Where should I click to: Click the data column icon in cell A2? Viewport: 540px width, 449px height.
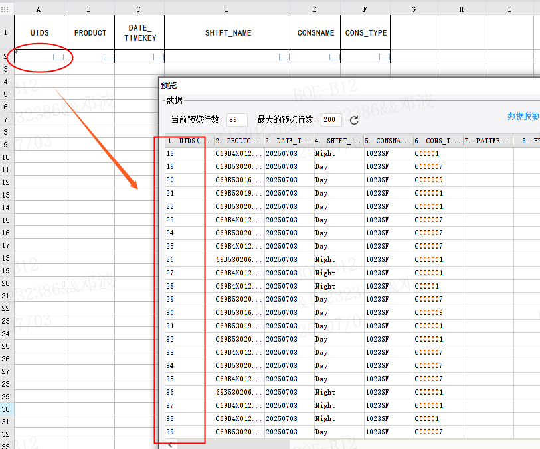(x=58, y=57)
